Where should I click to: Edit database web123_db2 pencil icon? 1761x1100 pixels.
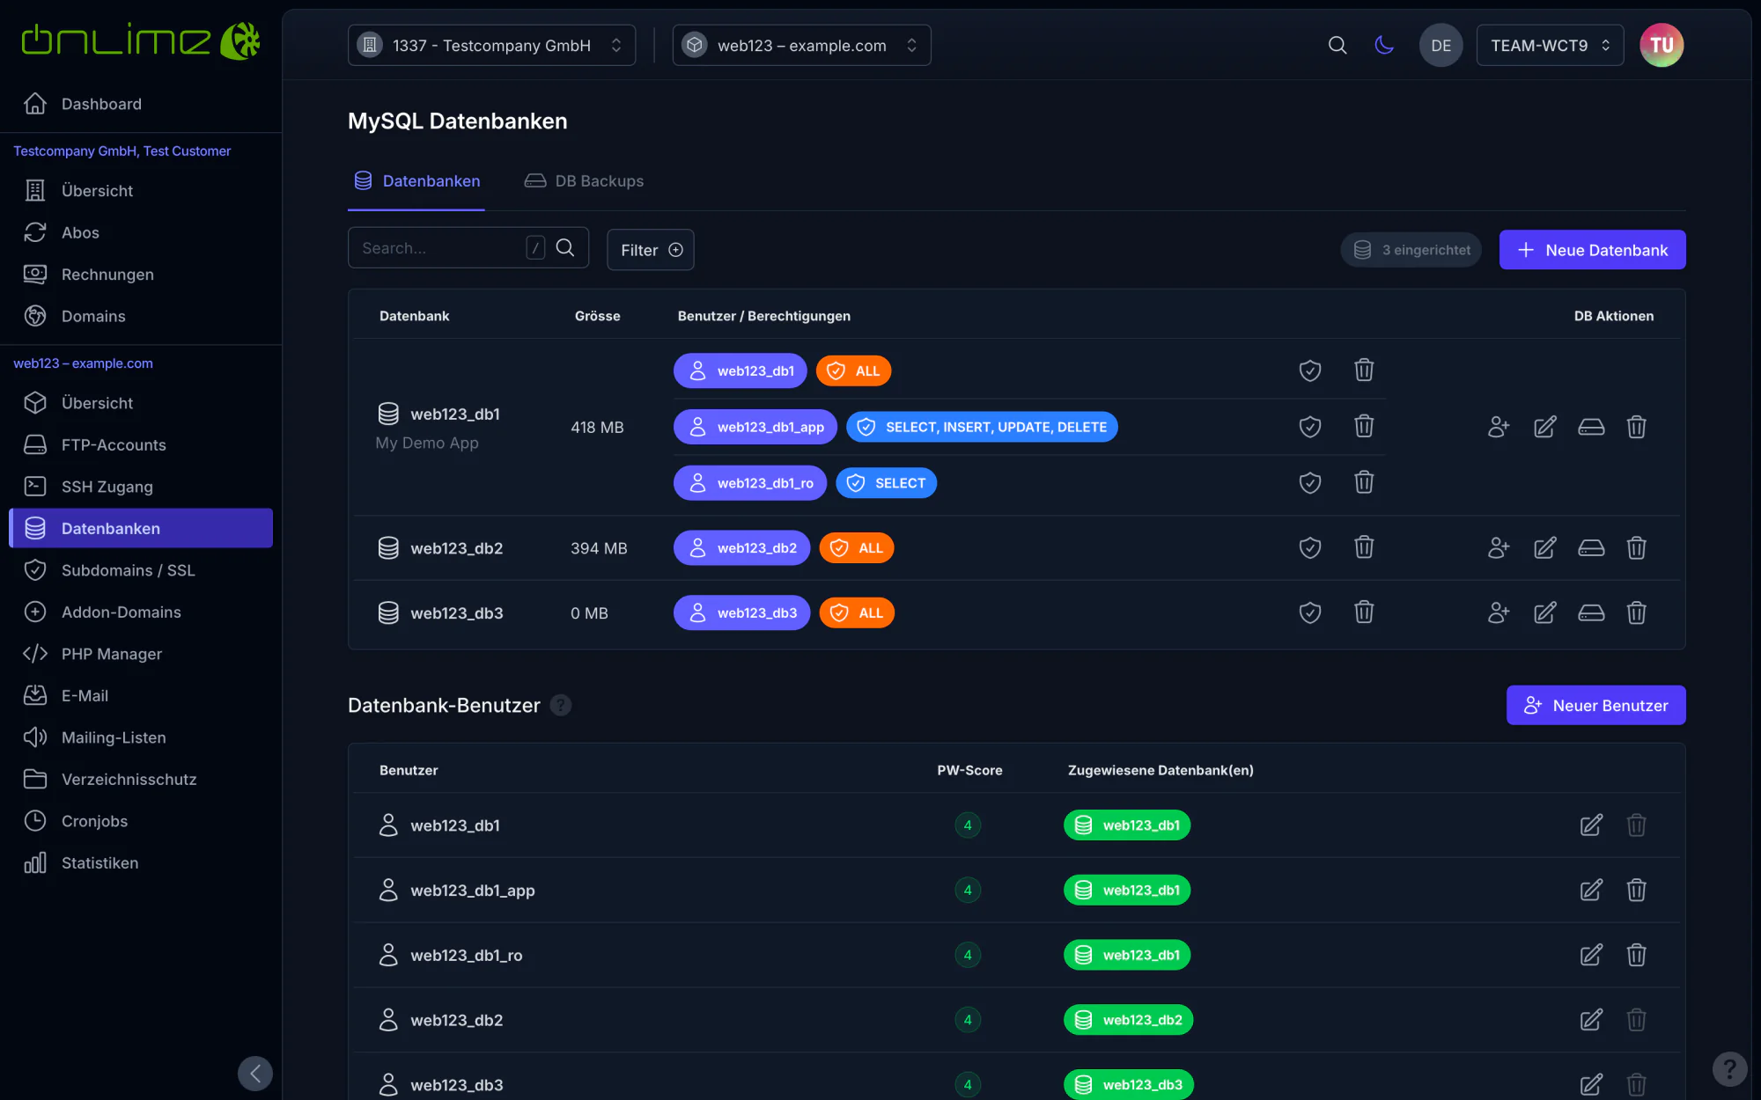click(1544, 548)
